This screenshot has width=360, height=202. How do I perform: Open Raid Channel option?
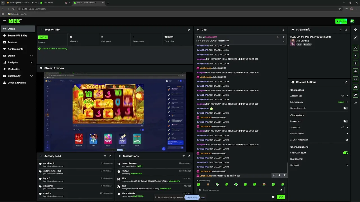tap(296, 159)
